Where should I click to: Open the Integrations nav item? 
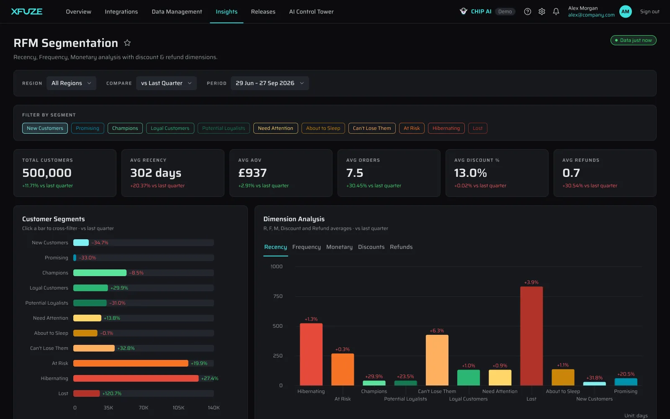click(x=121, y=12)
